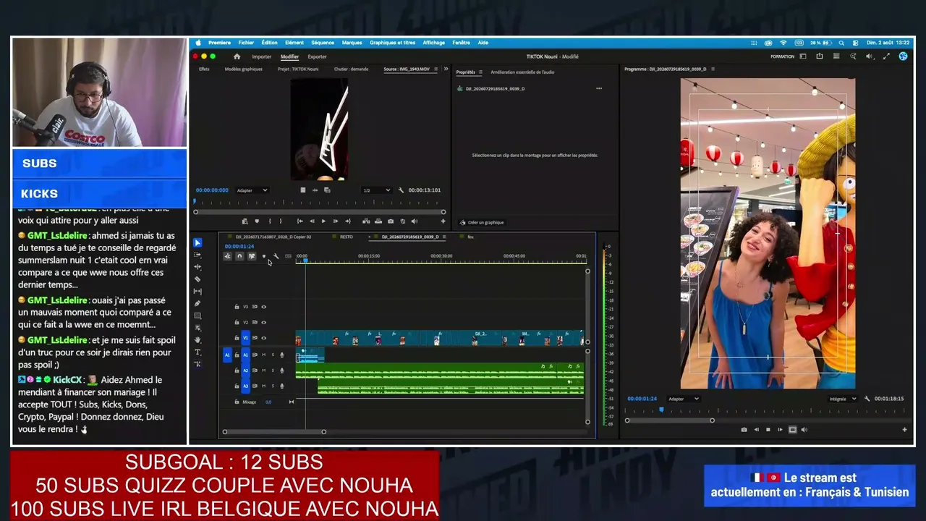
Task: Export frame from the program monitor
Action: (x=744, y=430)
